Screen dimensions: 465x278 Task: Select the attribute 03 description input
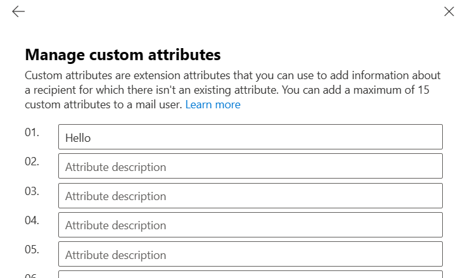pos(250,196)
